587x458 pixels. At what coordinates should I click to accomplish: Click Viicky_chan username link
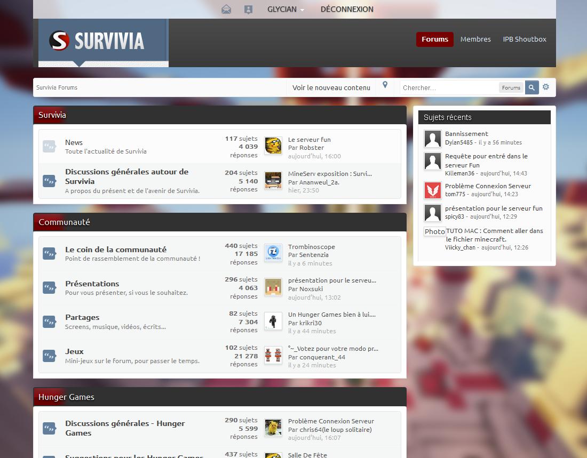(460, 248)
